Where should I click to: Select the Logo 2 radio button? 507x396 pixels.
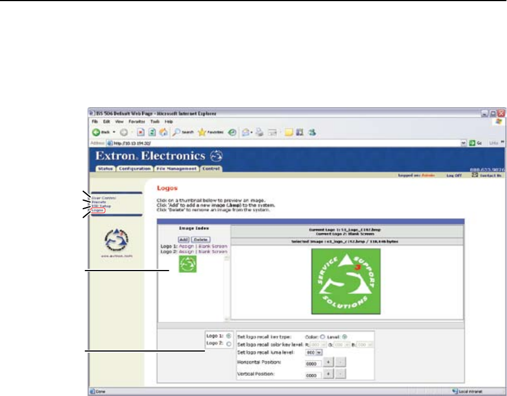tap(228, 344)
